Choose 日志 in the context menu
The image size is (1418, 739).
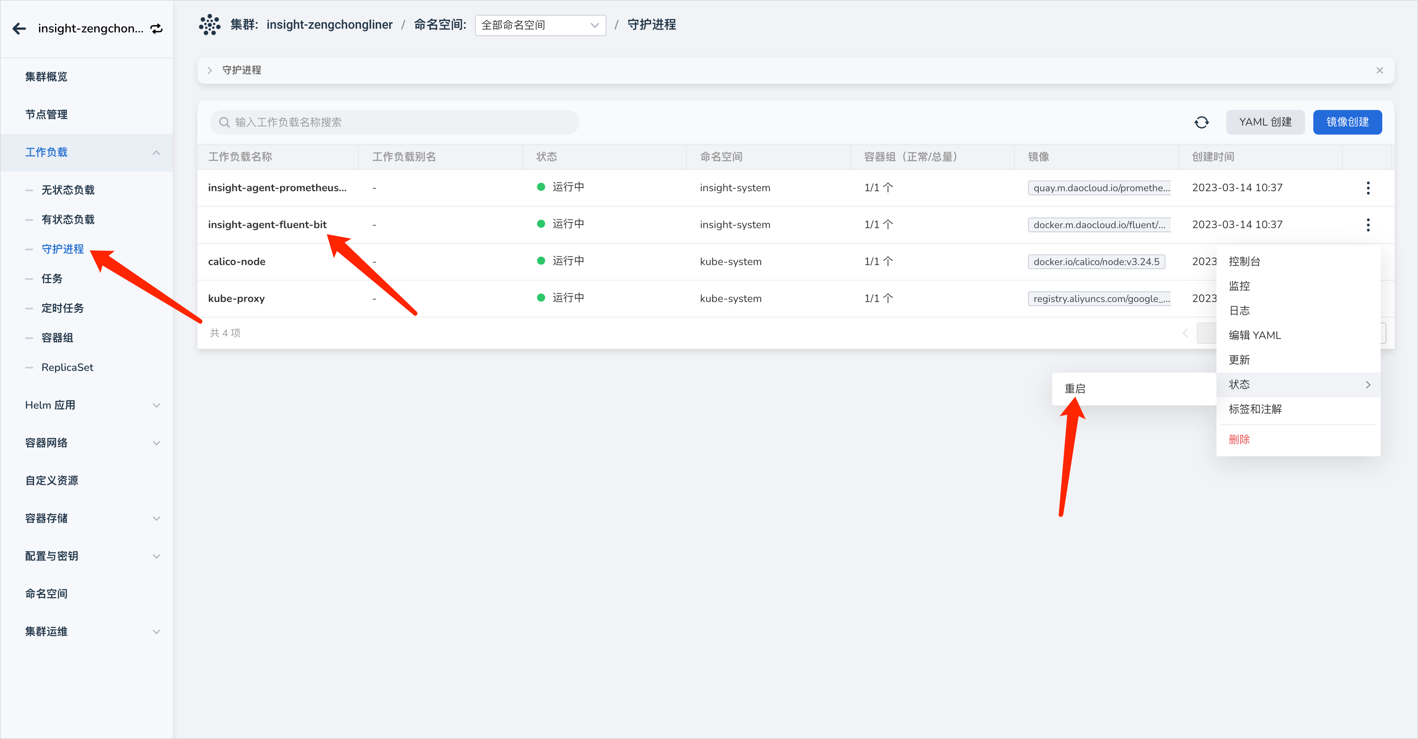coord(1298,311)
